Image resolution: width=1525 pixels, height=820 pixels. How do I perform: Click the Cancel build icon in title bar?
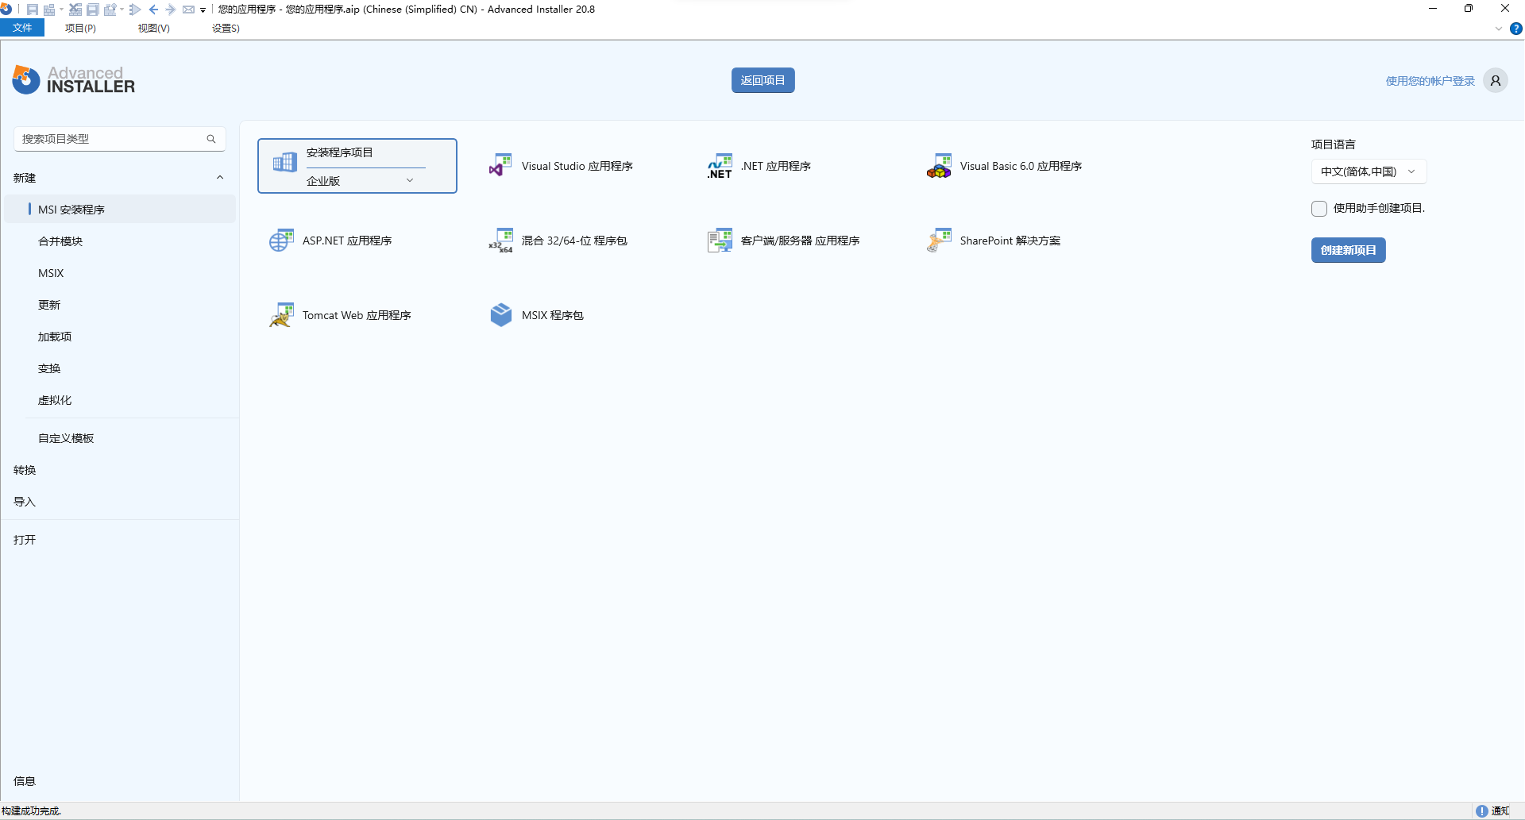pyautogui.click(x=75, y=10)
